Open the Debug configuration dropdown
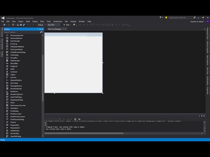Viewport: 210px width, 157px height. [x=42, y=25]
